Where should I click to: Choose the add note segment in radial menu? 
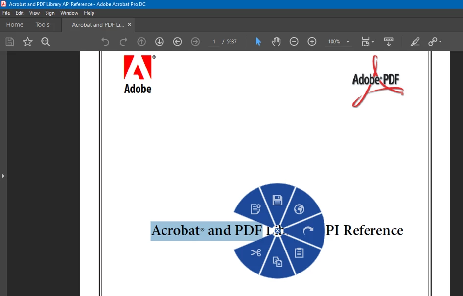tap(255, 209)
